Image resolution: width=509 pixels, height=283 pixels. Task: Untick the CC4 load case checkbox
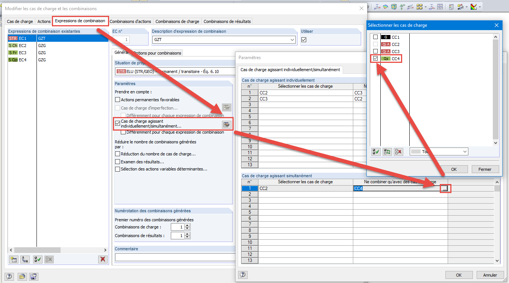click(x=375, y=58)
